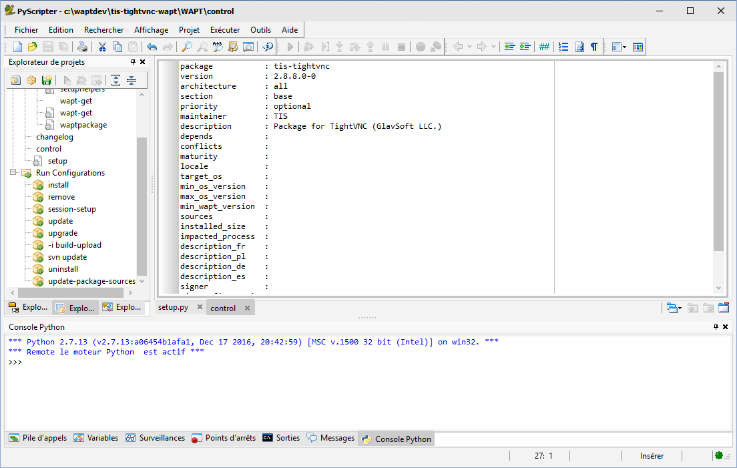This screenshot has height=468, width=737.
Task: Collapse the Run Configurations node
Action: tap(13, 172)
